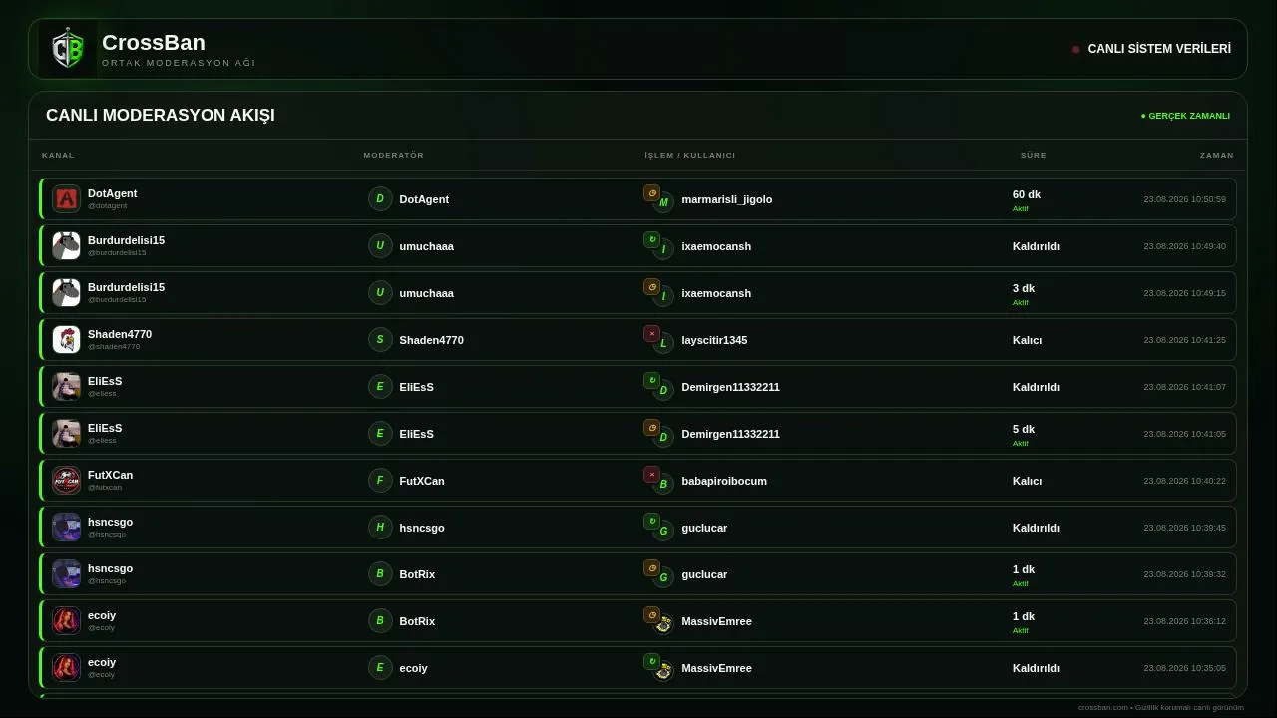1277x718 pixels.
Task: Click the FutXCan channel logo
Action: coord(66,481)
